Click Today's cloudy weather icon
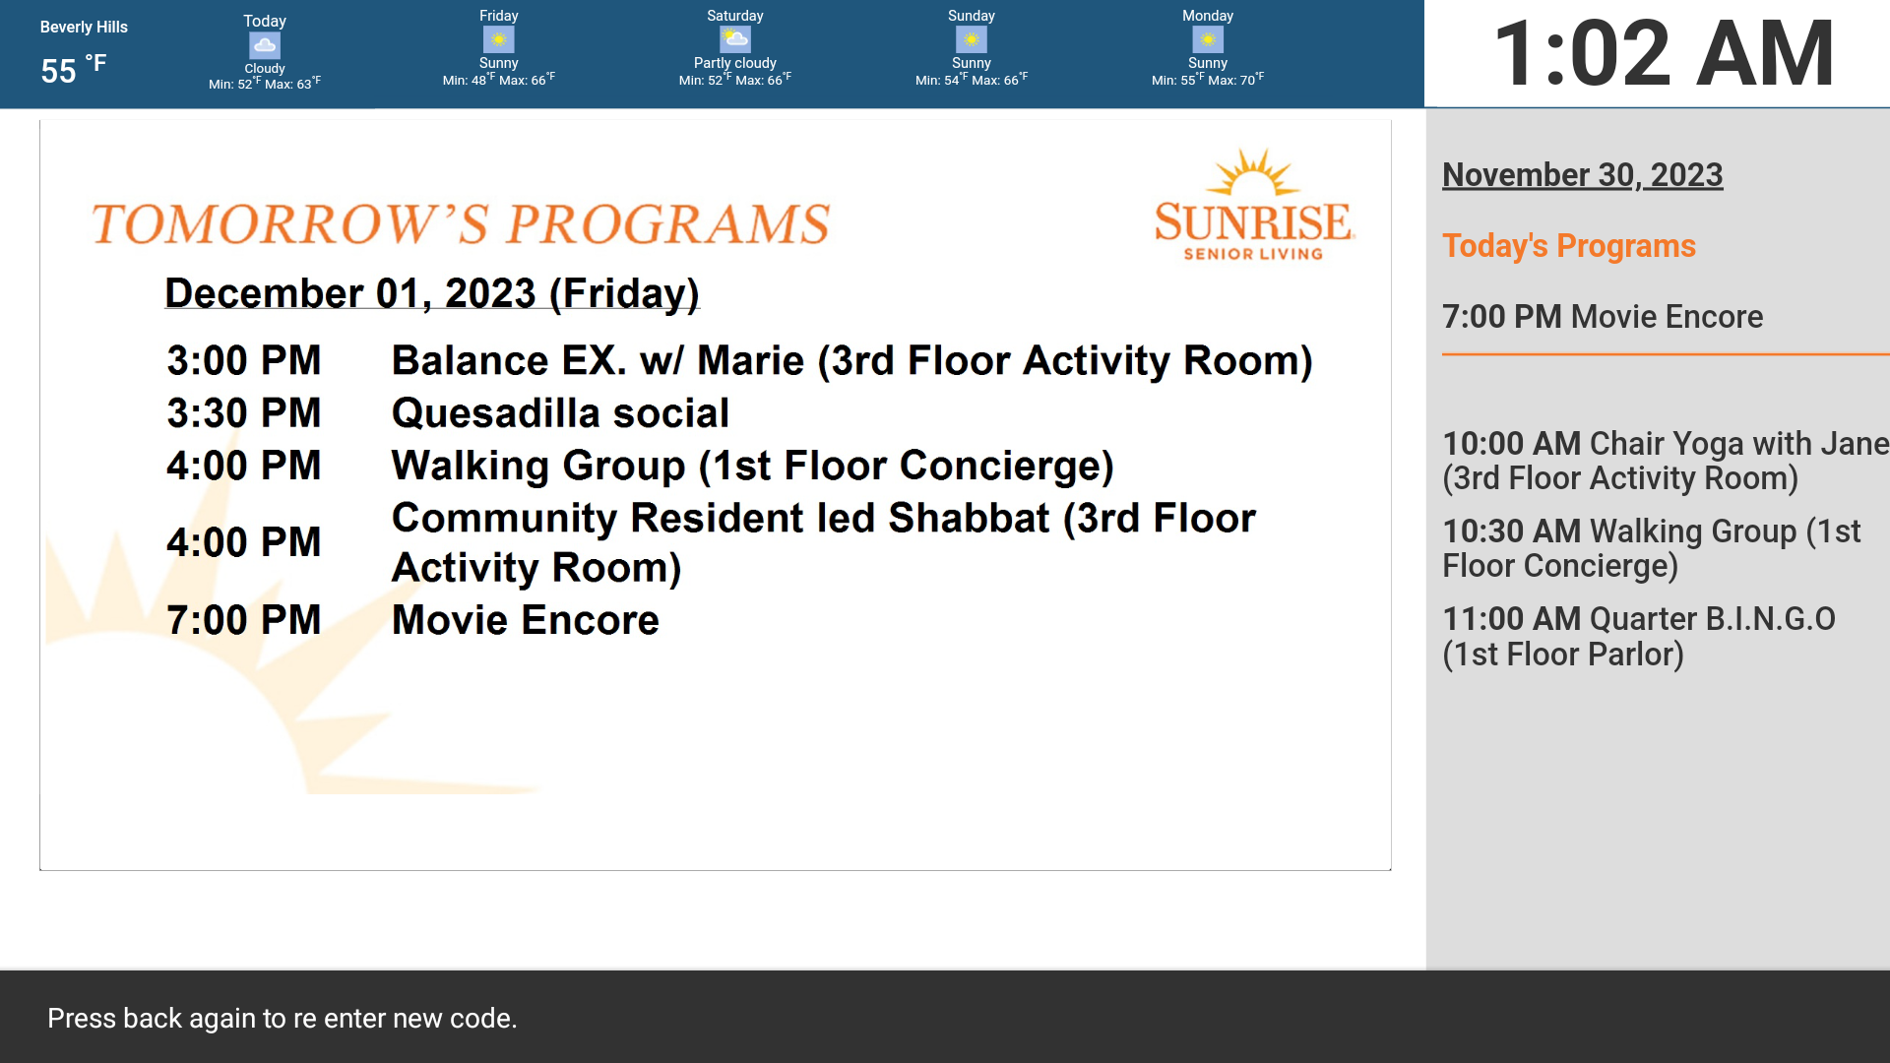 coord(264,45)
